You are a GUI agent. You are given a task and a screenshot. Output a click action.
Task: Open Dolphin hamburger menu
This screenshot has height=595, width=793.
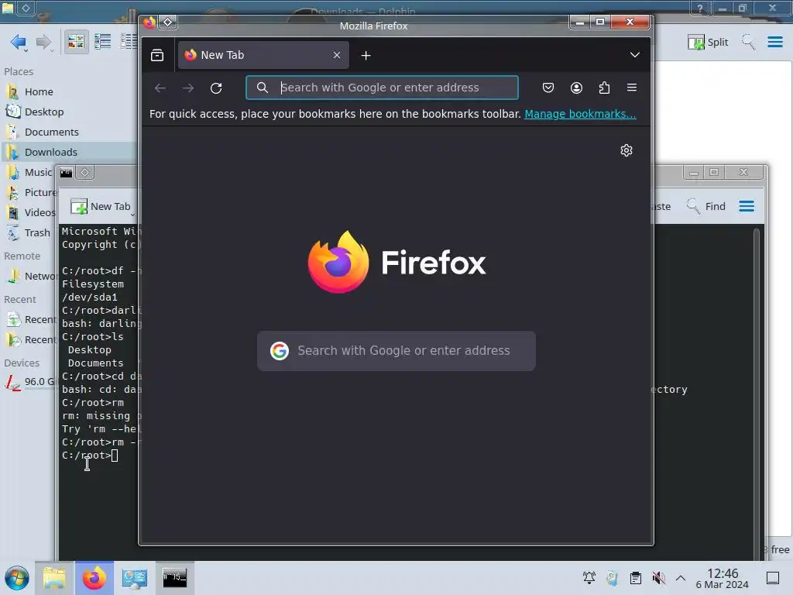pyautogui.click(x=775, y=42)
